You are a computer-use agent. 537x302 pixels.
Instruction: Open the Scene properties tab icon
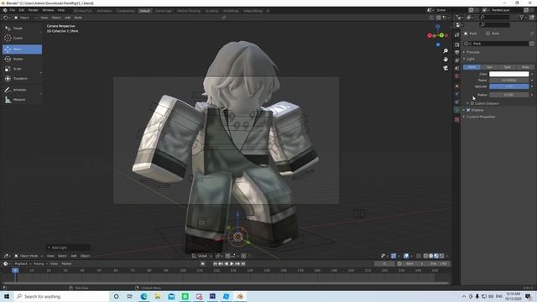pos(456,68)
